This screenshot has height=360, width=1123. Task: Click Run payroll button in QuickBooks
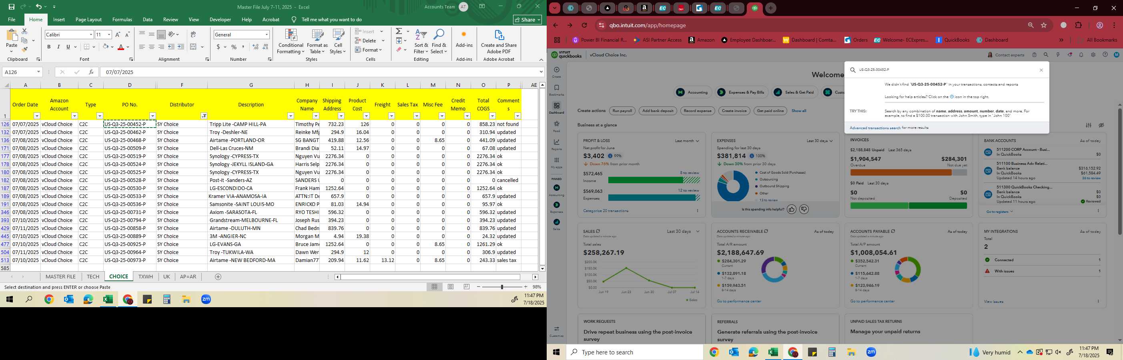[x=622, y=111]
